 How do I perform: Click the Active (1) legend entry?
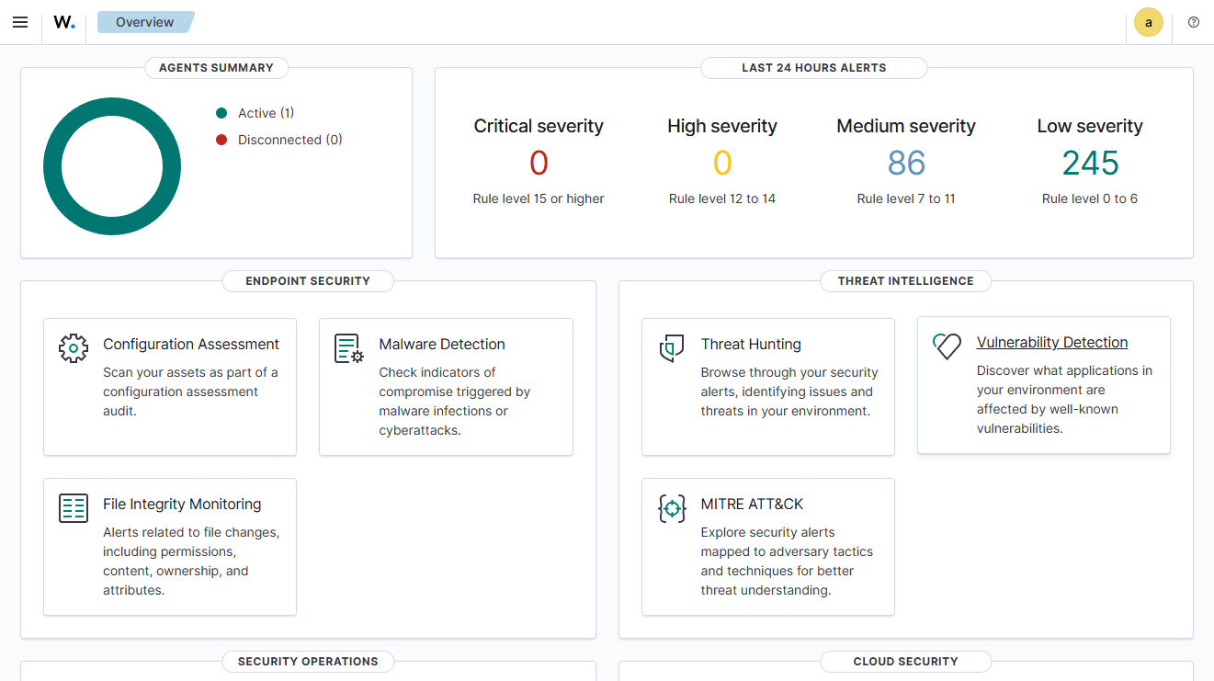pos(255,113)
